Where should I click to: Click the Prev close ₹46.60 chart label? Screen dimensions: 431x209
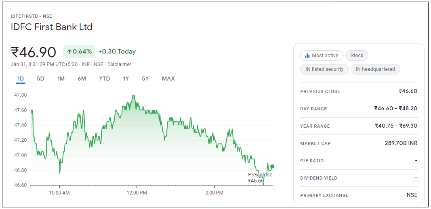click(x=260, y=178)
